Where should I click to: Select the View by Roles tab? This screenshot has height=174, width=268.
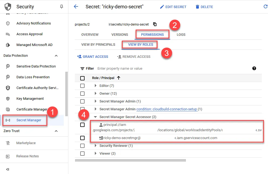(140, 45)
